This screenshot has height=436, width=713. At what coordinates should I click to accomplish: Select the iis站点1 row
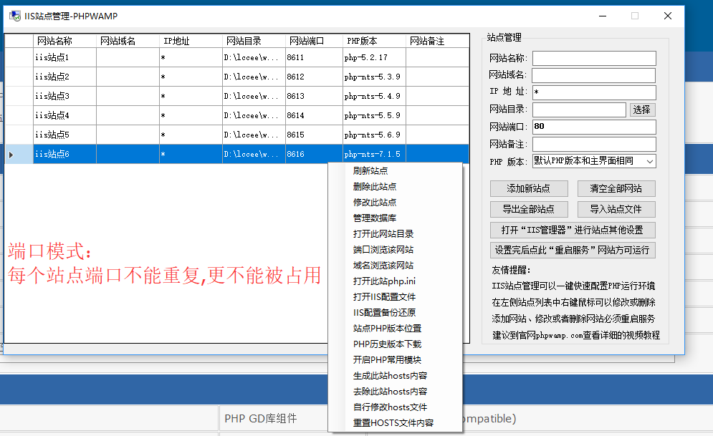(x=64, y=57)
